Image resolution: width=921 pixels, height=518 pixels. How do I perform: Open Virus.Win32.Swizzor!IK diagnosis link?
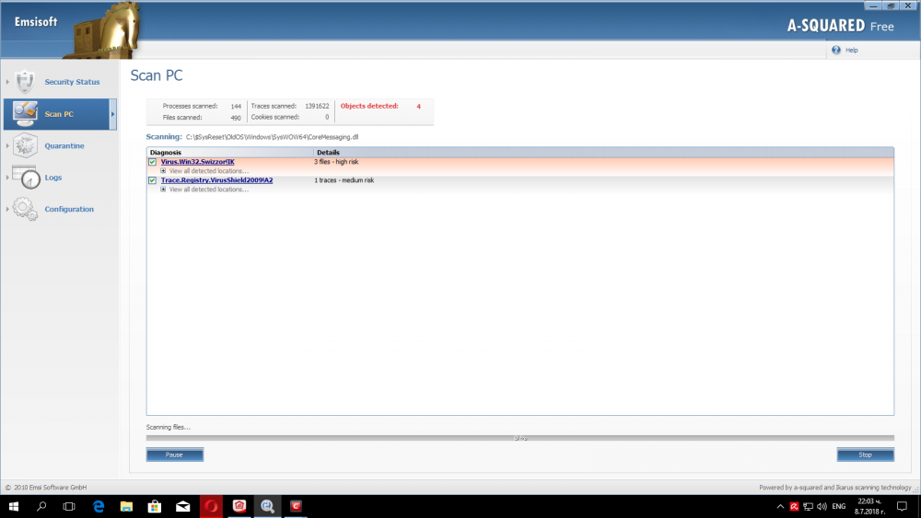[197, 162]
